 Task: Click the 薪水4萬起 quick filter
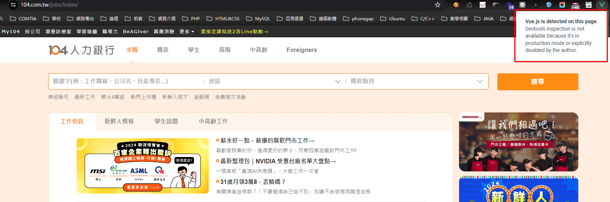[x=113, y=97]
